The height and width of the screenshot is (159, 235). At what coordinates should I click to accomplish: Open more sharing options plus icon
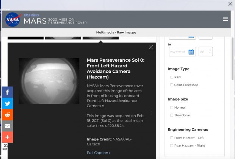[x=7, y=137]
